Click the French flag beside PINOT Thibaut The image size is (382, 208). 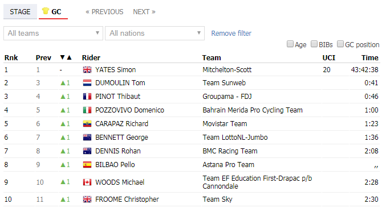[87, 97]
